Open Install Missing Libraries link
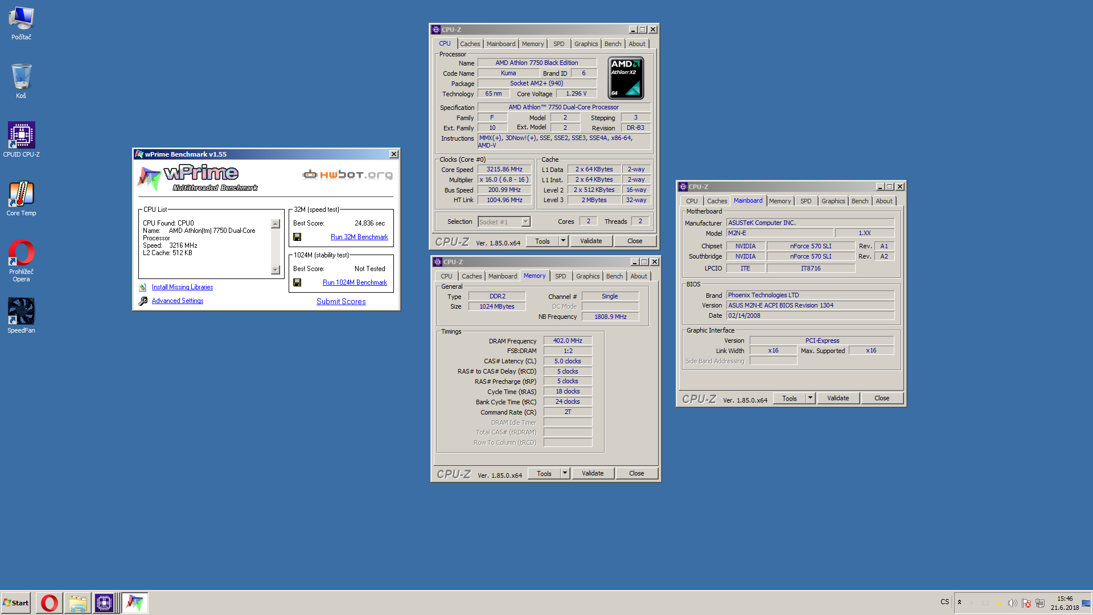Screen dimensions: 1093x615 point(182,288)
